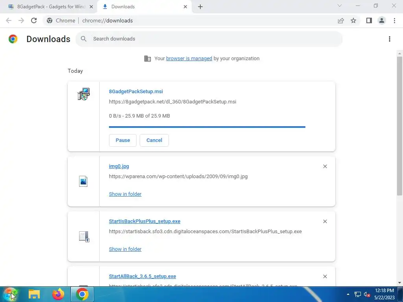Bookmark this page with the star icon
The width and height of the screenshot is (403, 302).
pos(353,20)
